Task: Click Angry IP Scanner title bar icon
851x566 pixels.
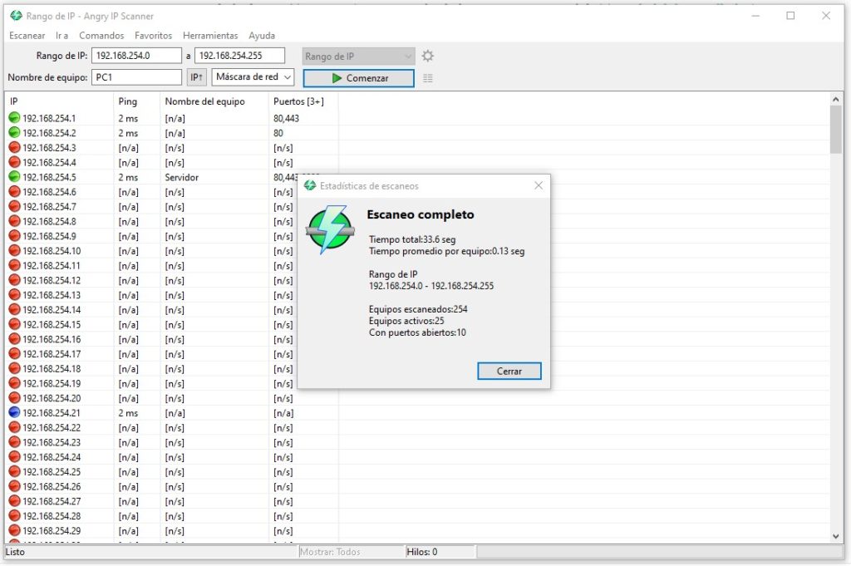Action: click(x=17, y=16)
